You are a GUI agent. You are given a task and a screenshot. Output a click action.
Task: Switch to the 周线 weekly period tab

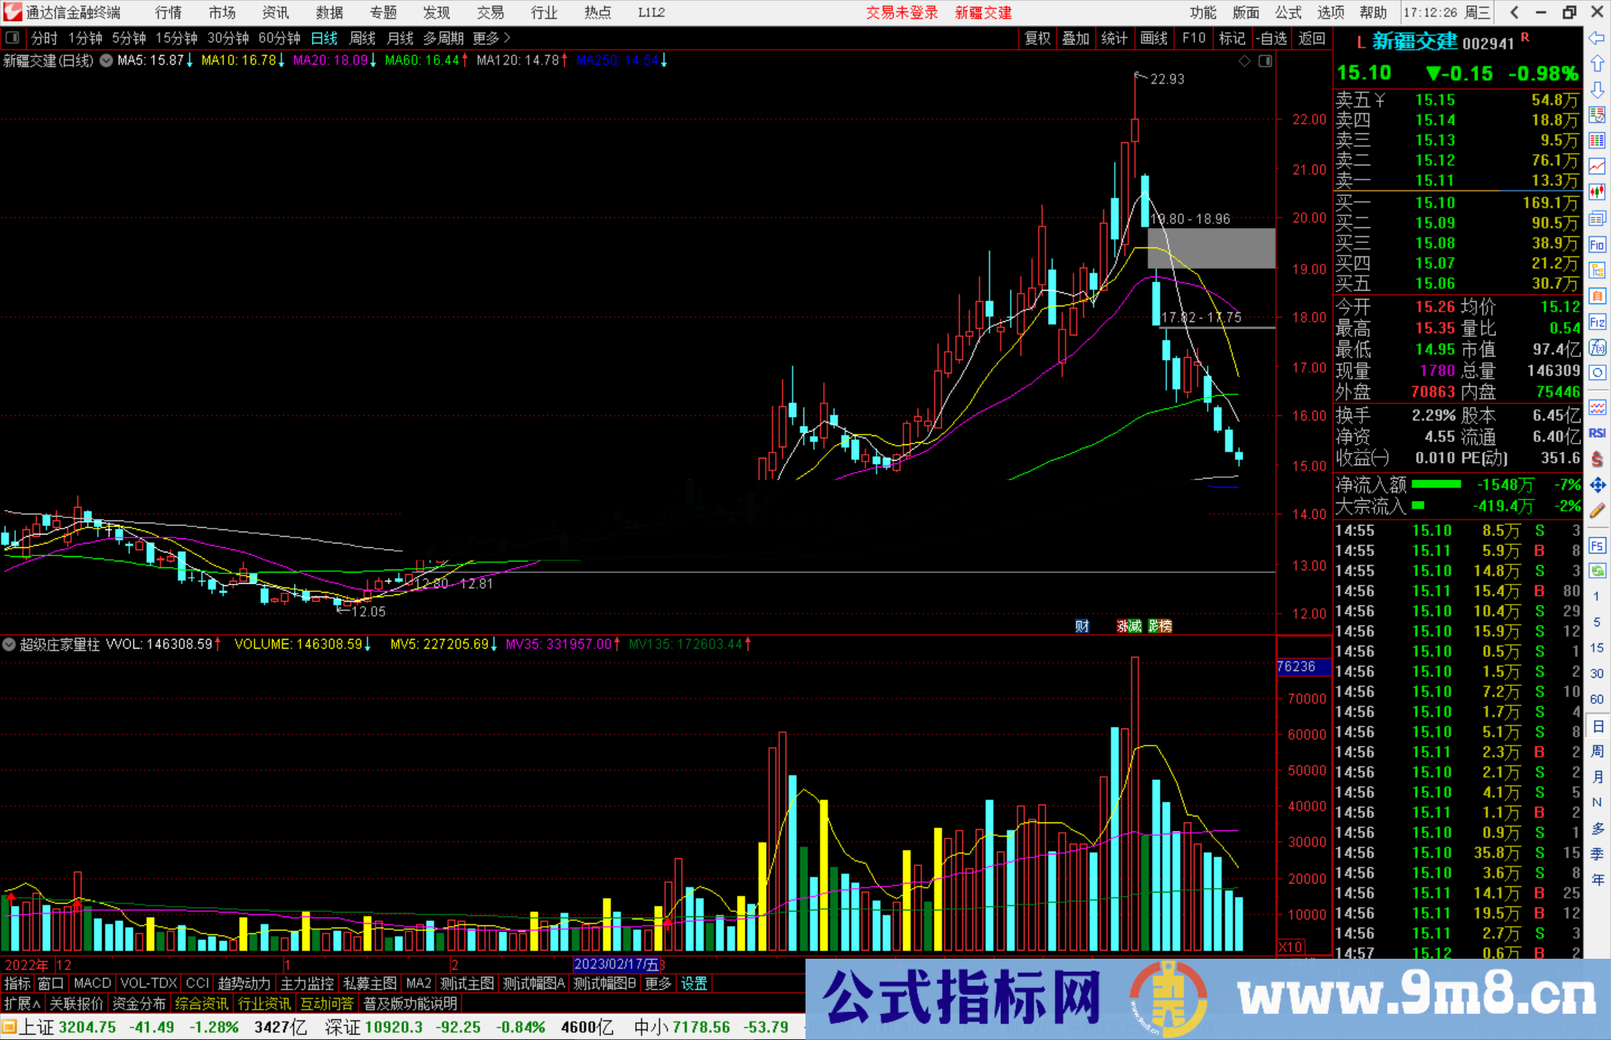coord(362,38)
